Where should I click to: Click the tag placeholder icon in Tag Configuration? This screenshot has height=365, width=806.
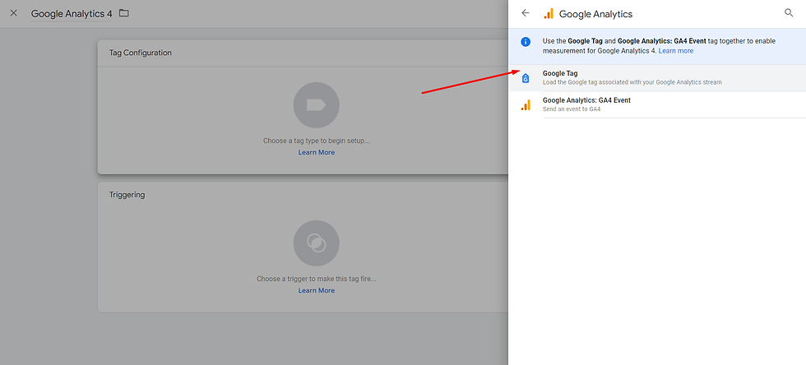click(x=316, y=105)
